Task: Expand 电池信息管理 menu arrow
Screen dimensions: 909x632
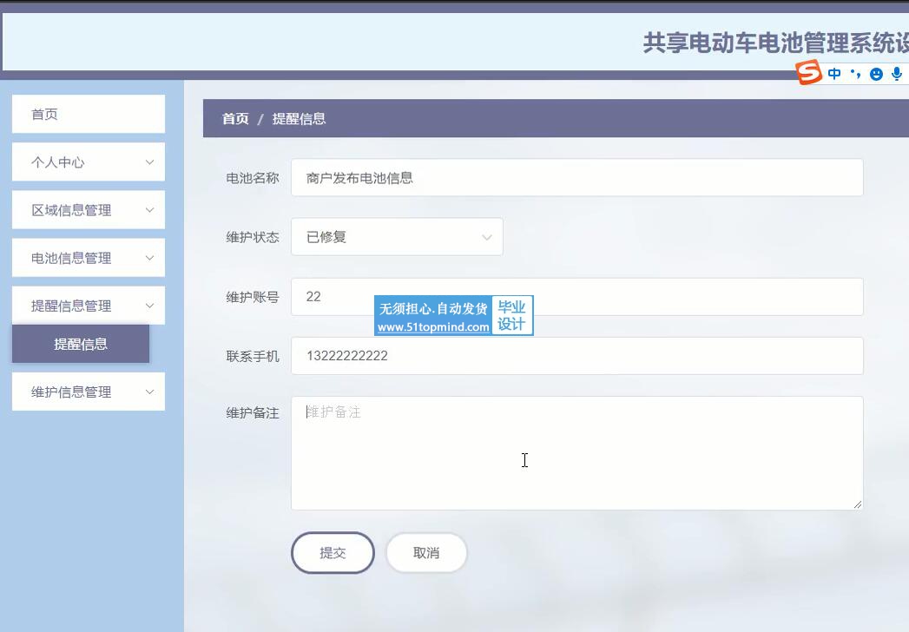Action: click(149, 258)
